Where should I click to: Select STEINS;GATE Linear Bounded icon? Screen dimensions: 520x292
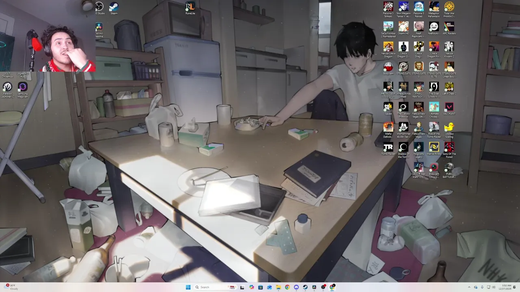click(449, 69)
